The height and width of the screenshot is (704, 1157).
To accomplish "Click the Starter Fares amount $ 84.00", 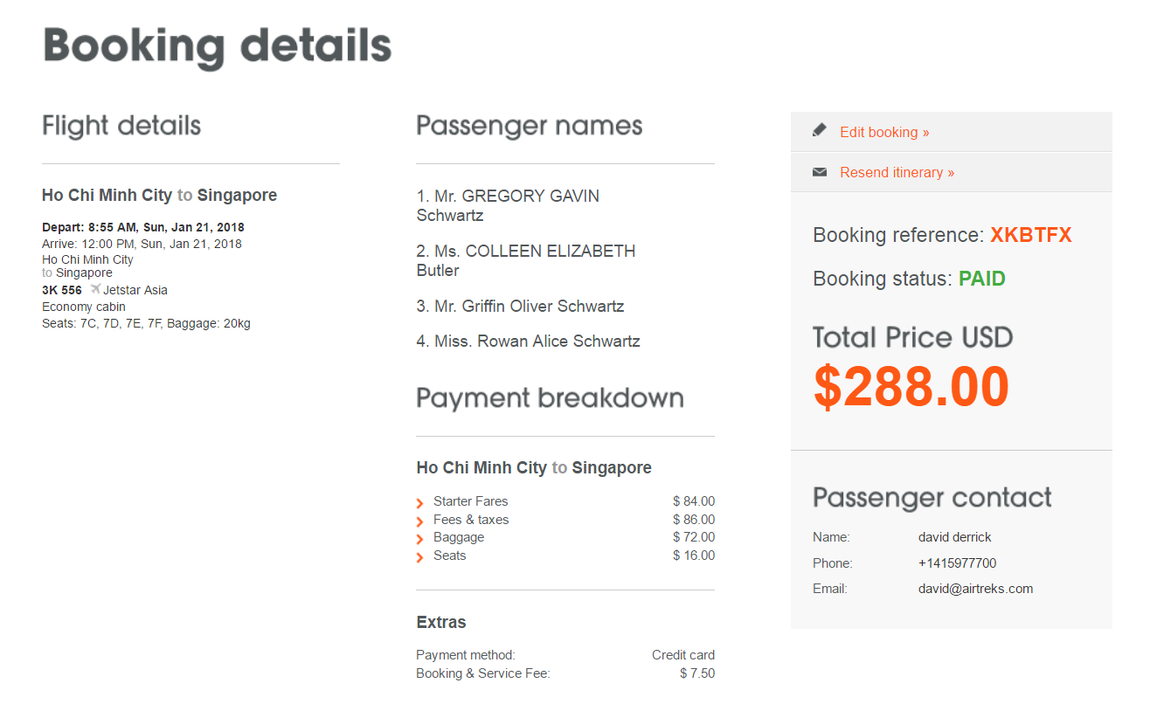I will click(693, 501).
